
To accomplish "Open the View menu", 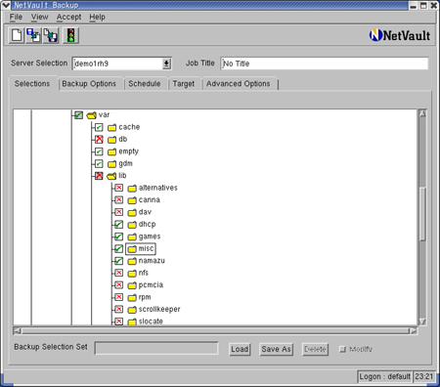I will 40,17.
